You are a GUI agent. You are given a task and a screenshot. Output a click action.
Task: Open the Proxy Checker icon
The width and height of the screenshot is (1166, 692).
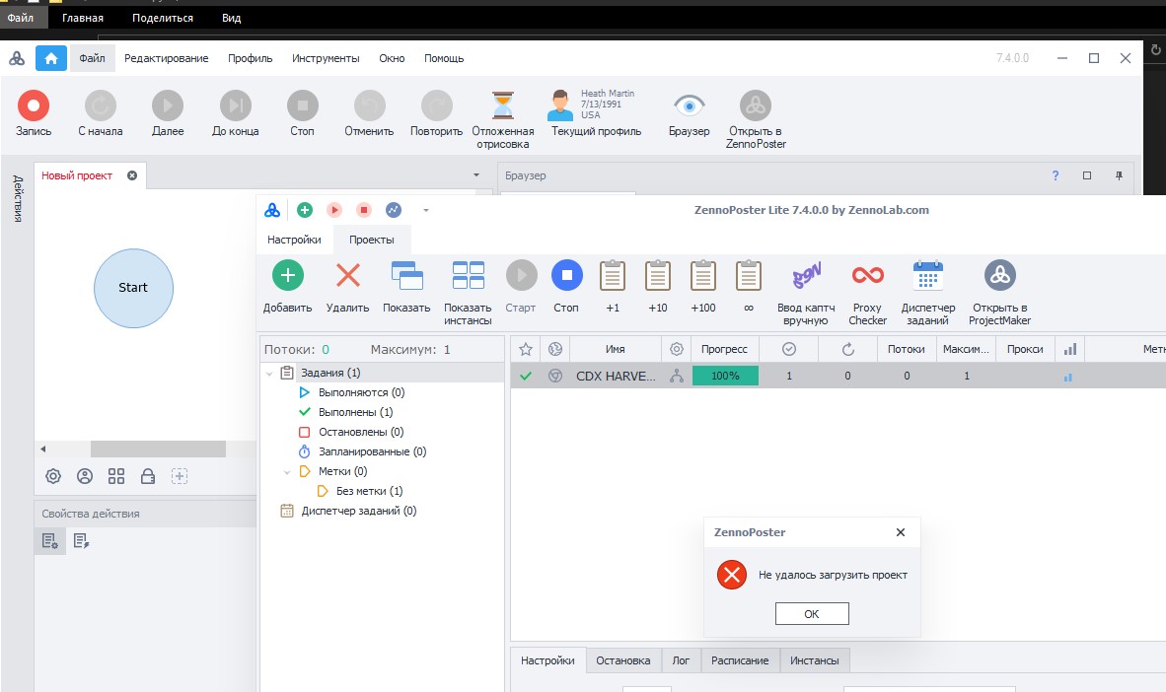click(868, 275)
